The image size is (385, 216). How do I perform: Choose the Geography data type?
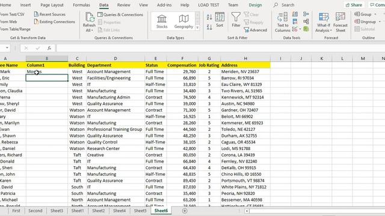click(x=183, y=22)
